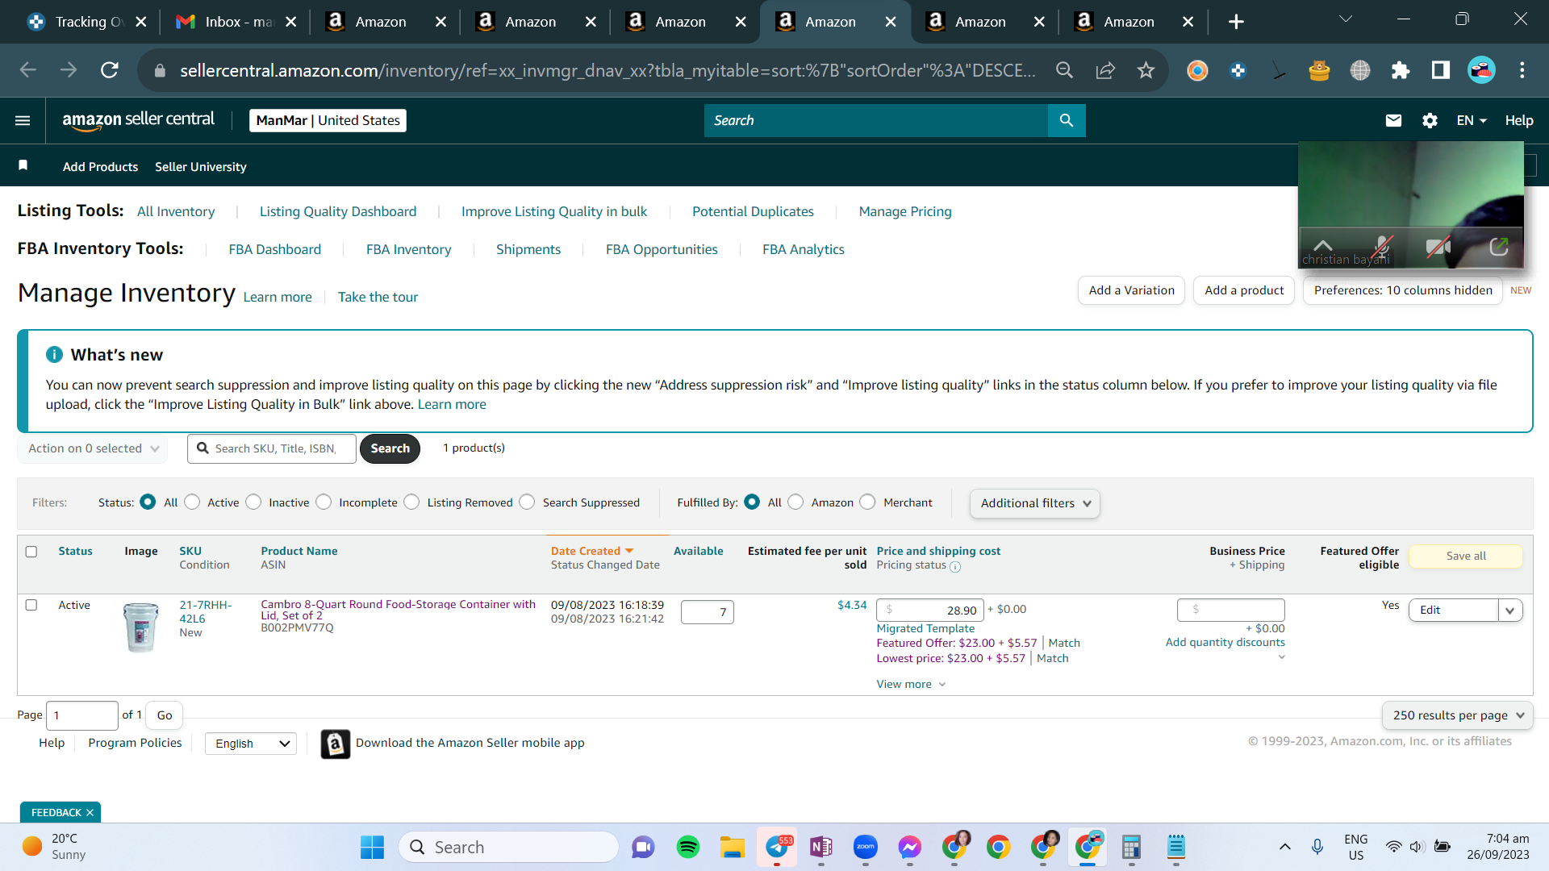Tick the checkbox for the Cambro product row

[x=31, y=605]
